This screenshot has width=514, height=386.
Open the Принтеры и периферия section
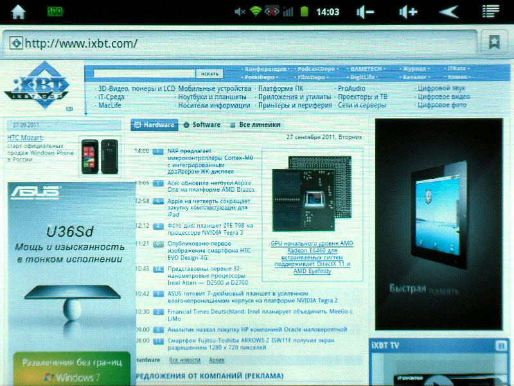pos(295,106)
